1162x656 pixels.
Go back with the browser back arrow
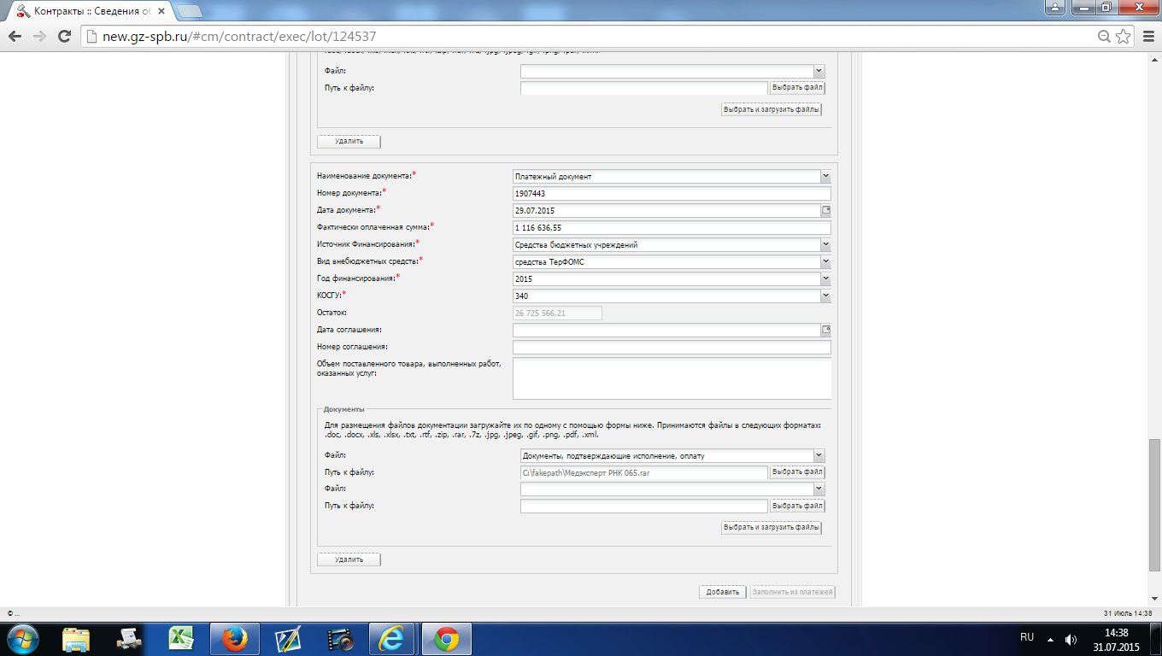[x=15, y=37]
